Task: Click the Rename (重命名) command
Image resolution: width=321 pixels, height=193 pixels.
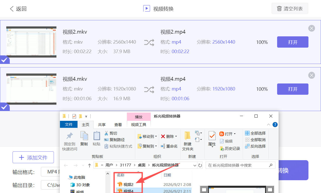Action: point(169,146)
